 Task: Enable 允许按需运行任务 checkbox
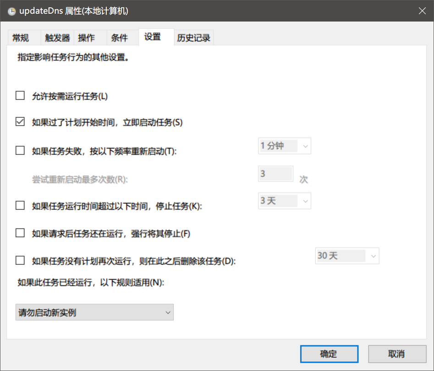[x=20, y=95]
